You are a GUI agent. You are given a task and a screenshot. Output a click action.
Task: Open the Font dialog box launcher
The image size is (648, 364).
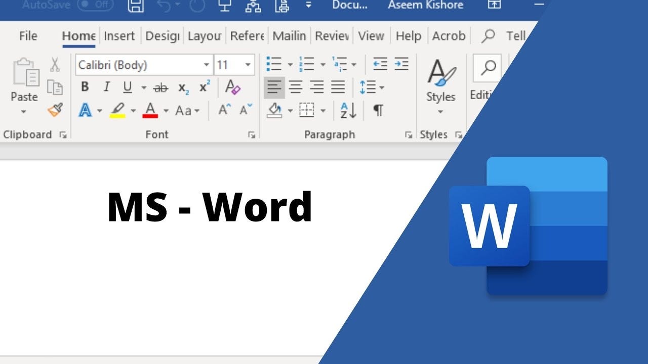[252, 135]
